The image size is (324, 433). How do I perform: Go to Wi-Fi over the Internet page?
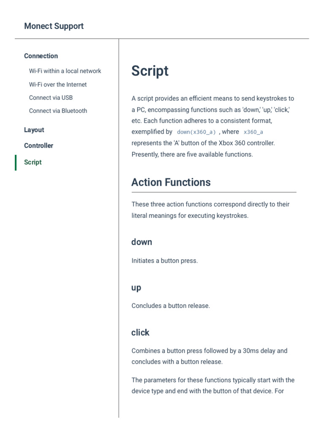[58, 85]
